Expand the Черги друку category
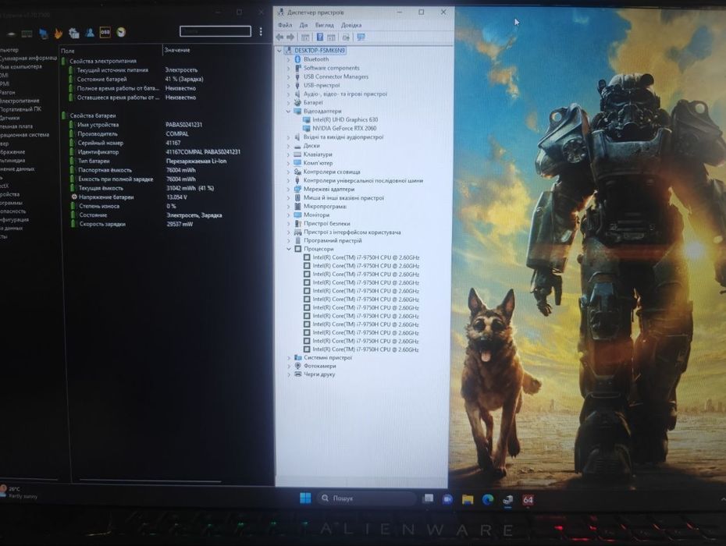 (x=289, y=374)
